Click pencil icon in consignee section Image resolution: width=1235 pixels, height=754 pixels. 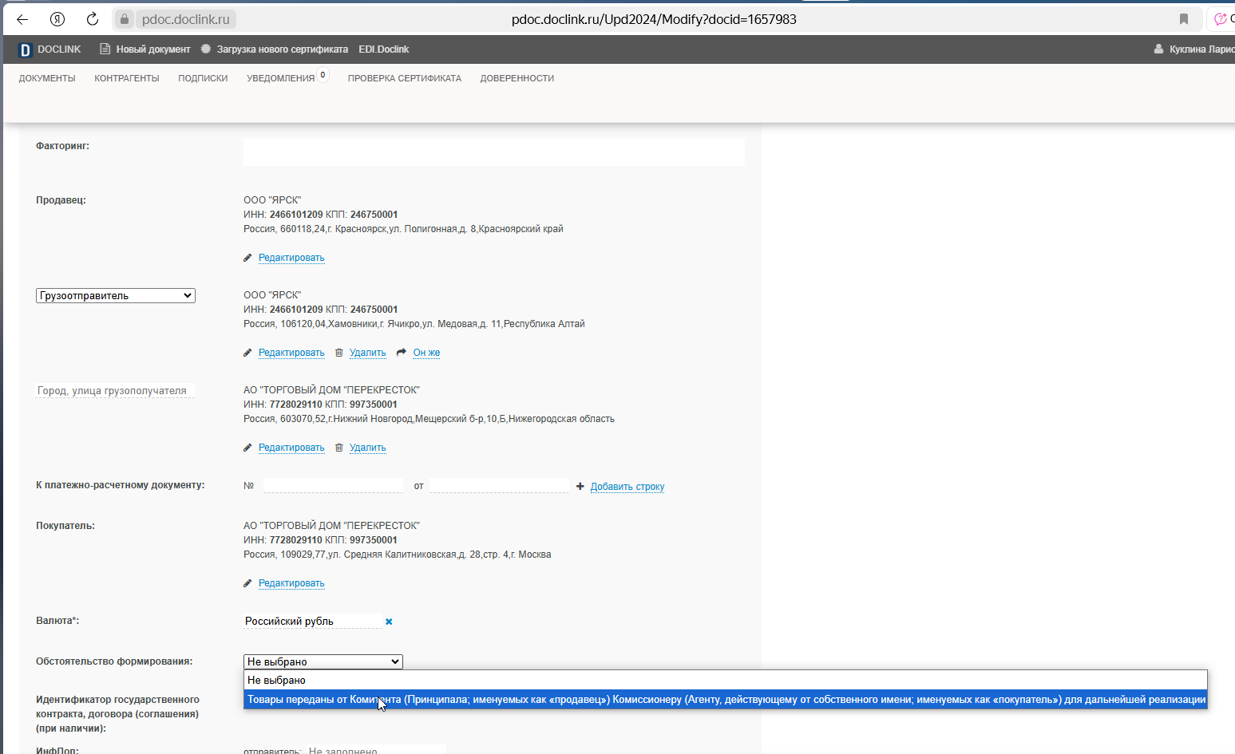(x=247, y=448)
